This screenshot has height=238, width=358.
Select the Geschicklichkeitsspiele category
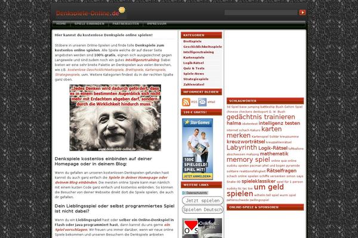[202, 46]
